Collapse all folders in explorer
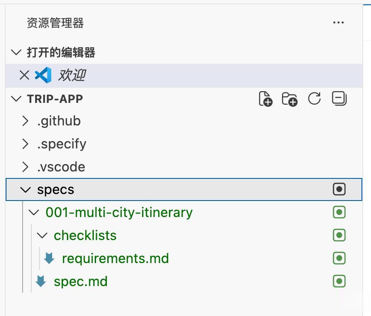Image resolution: width=371 pixels, height=316 pixels. tap(339, 99)
